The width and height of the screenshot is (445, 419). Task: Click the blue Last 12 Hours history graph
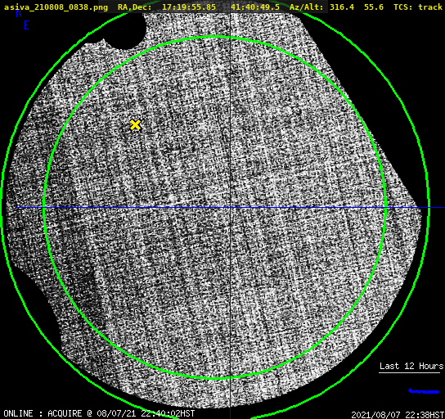(x=424, y=391)
